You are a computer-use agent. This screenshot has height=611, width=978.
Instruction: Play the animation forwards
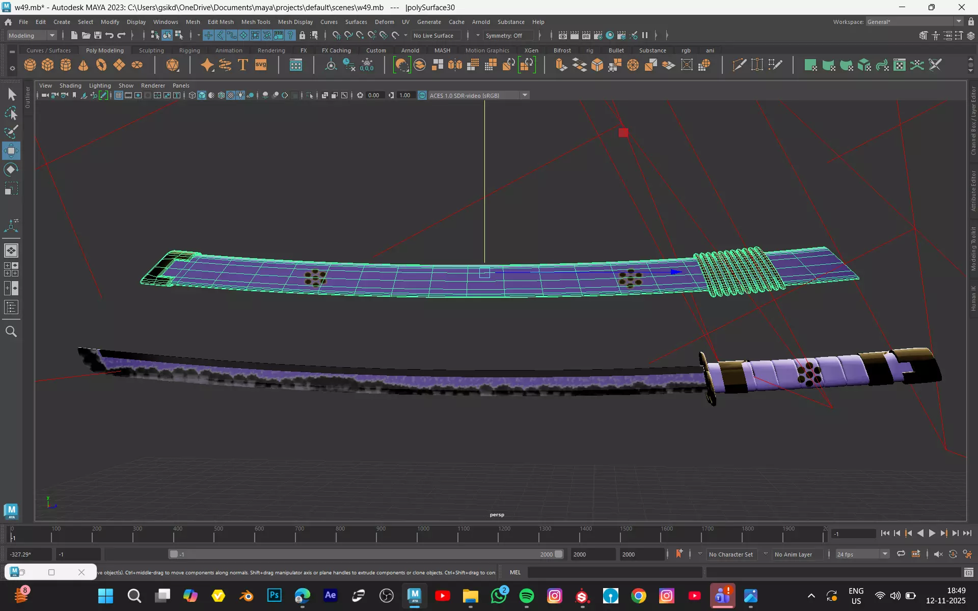(x=932, y=533)
